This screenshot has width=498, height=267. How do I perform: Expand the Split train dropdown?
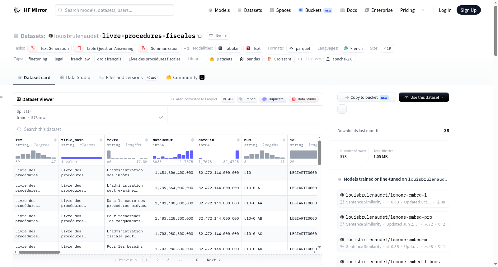point(90,114)
